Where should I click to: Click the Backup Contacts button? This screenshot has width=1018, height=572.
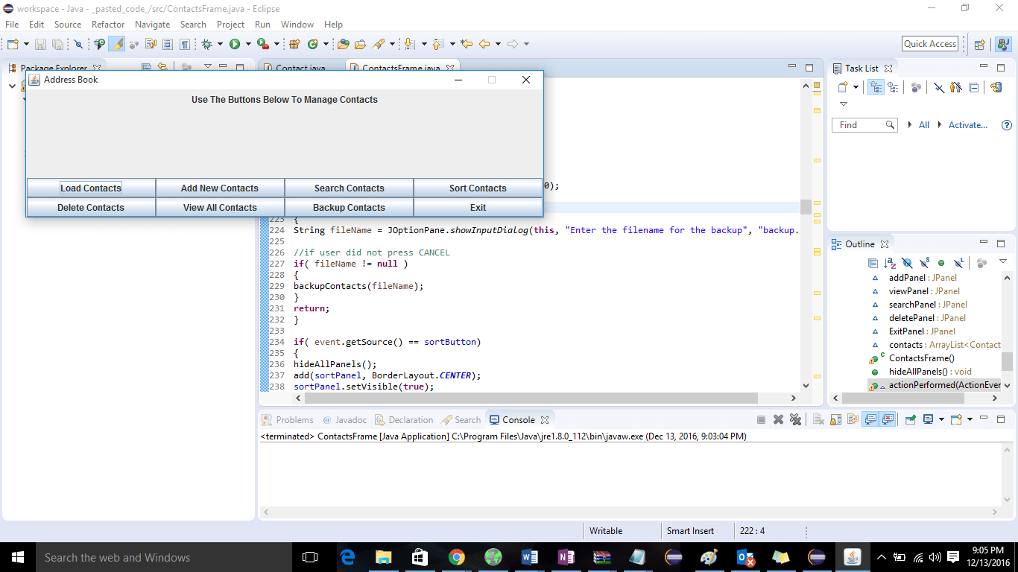pyautogui.click(x=349, y=208)
